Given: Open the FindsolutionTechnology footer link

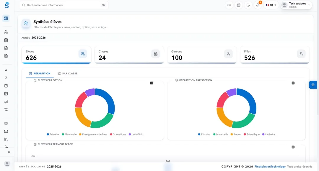Looking at the screenshot, I should (x=270, y=167).
